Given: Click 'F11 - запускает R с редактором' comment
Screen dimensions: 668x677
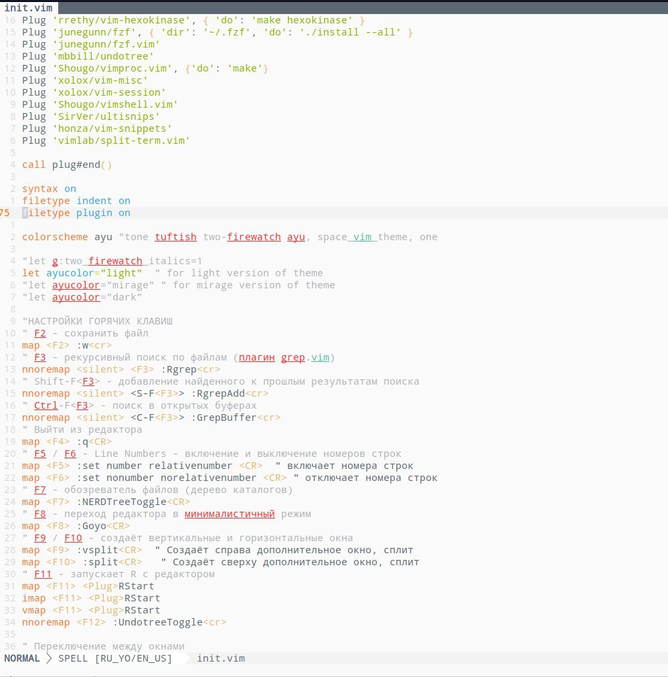Looking at the screenshot, I should coord(118,575).
